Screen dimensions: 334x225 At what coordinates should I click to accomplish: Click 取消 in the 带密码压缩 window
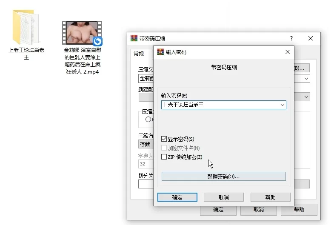(259, 210)
